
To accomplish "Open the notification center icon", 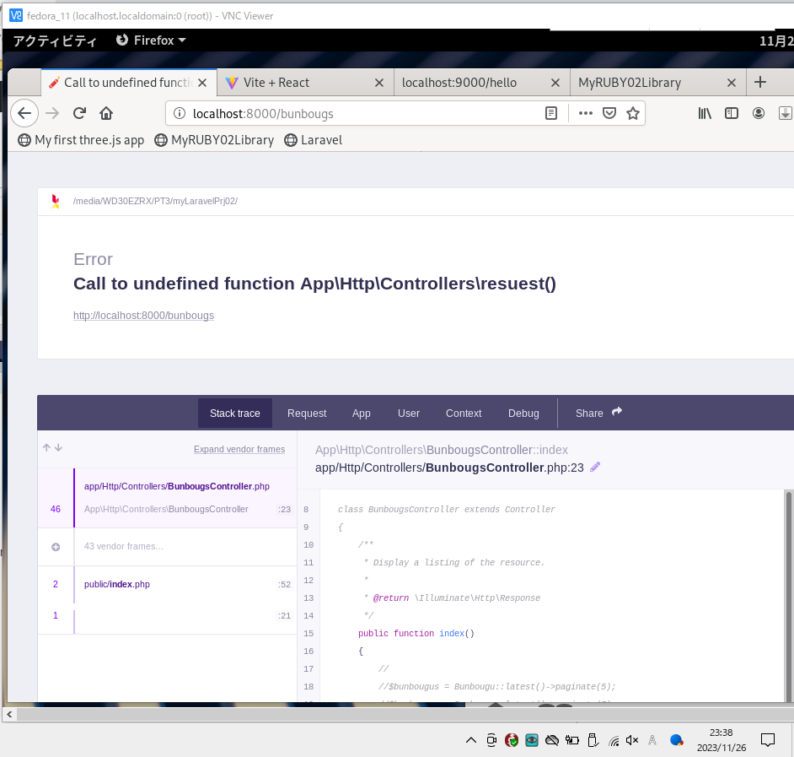I will click(768, 740).
